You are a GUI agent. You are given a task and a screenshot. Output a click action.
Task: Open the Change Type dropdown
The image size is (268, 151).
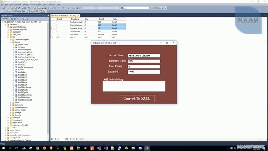(21, 11)
